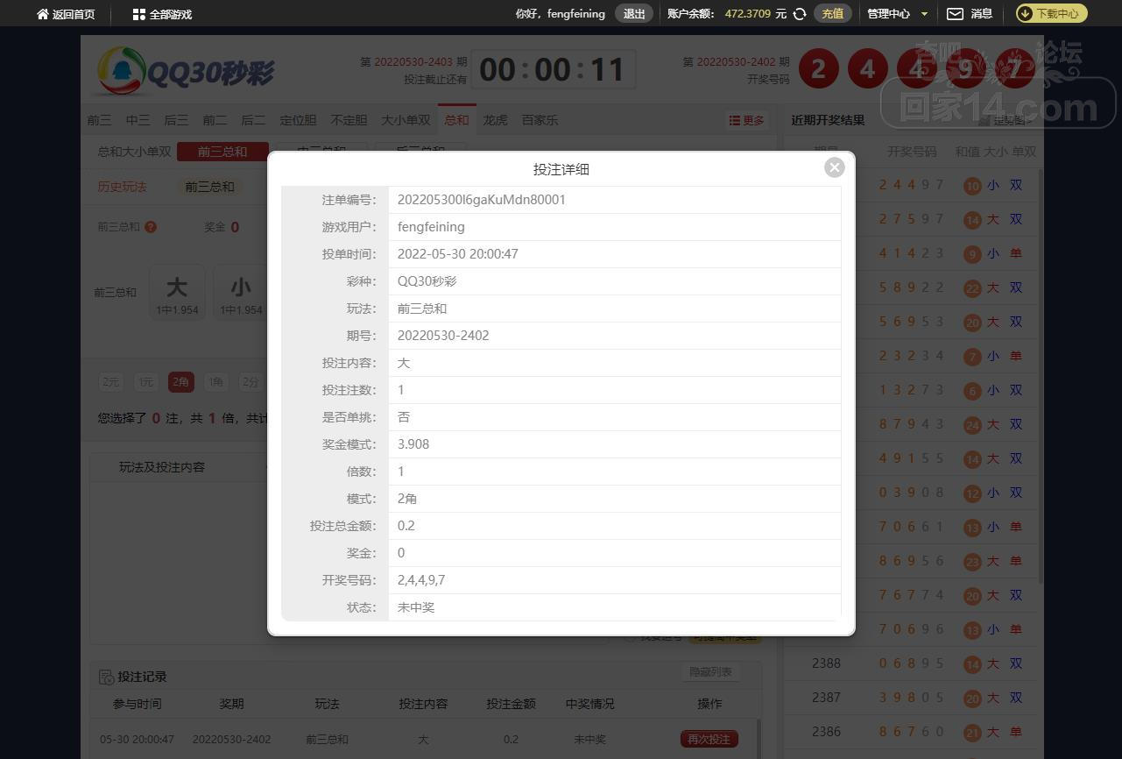This screenshot has height=759, width=1122.
Task: Switch to 大小单双 tab
Action: [x=406, y=120]
